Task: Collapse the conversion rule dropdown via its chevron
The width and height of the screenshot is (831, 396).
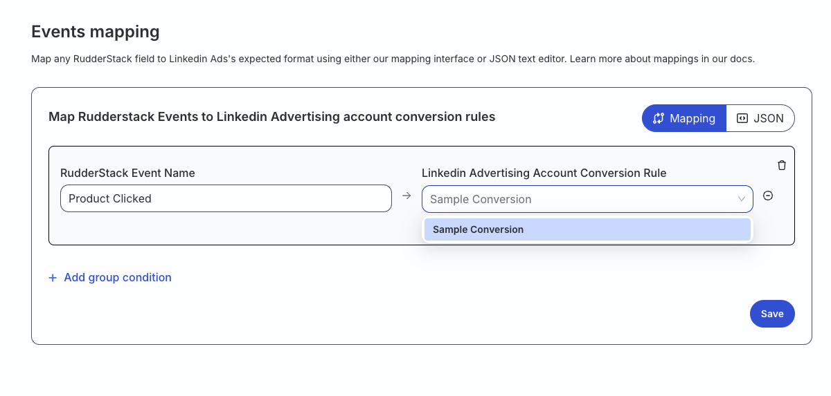Action: [742, 199]
